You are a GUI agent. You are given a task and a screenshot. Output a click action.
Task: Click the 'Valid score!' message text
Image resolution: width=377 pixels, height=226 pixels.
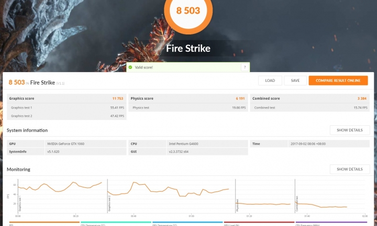pyautogui.click(x=144, y=67)
